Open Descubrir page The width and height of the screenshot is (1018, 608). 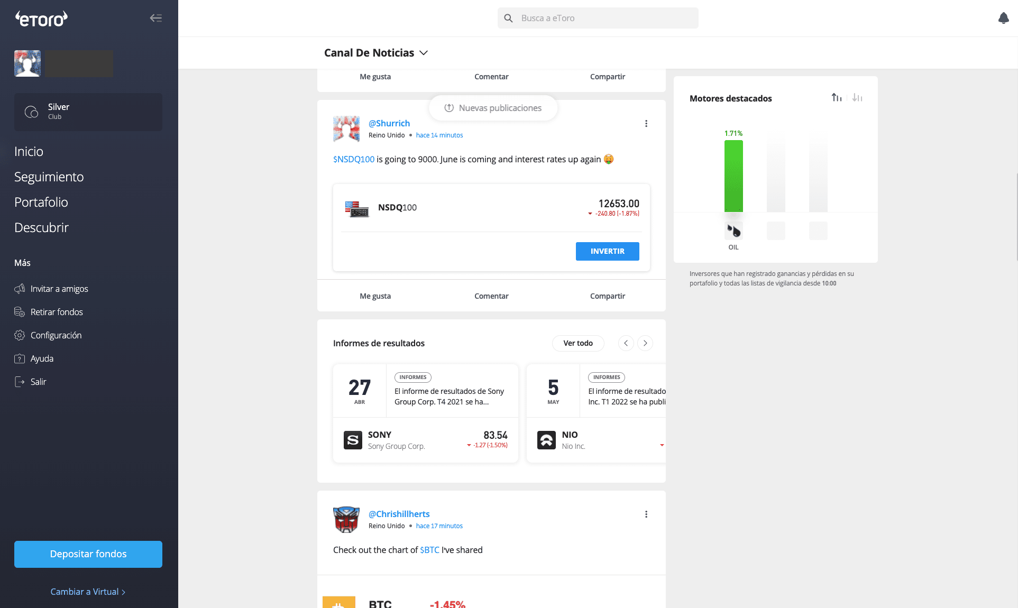tap(41, 227)
